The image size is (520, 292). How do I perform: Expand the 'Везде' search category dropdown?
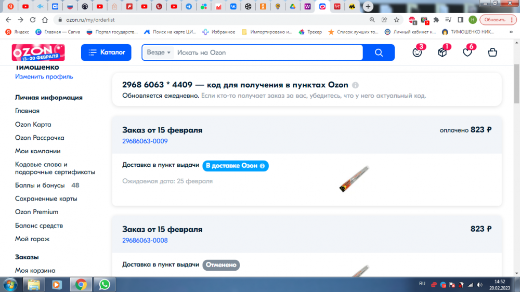pyautogui.click(x=159, y=52)
